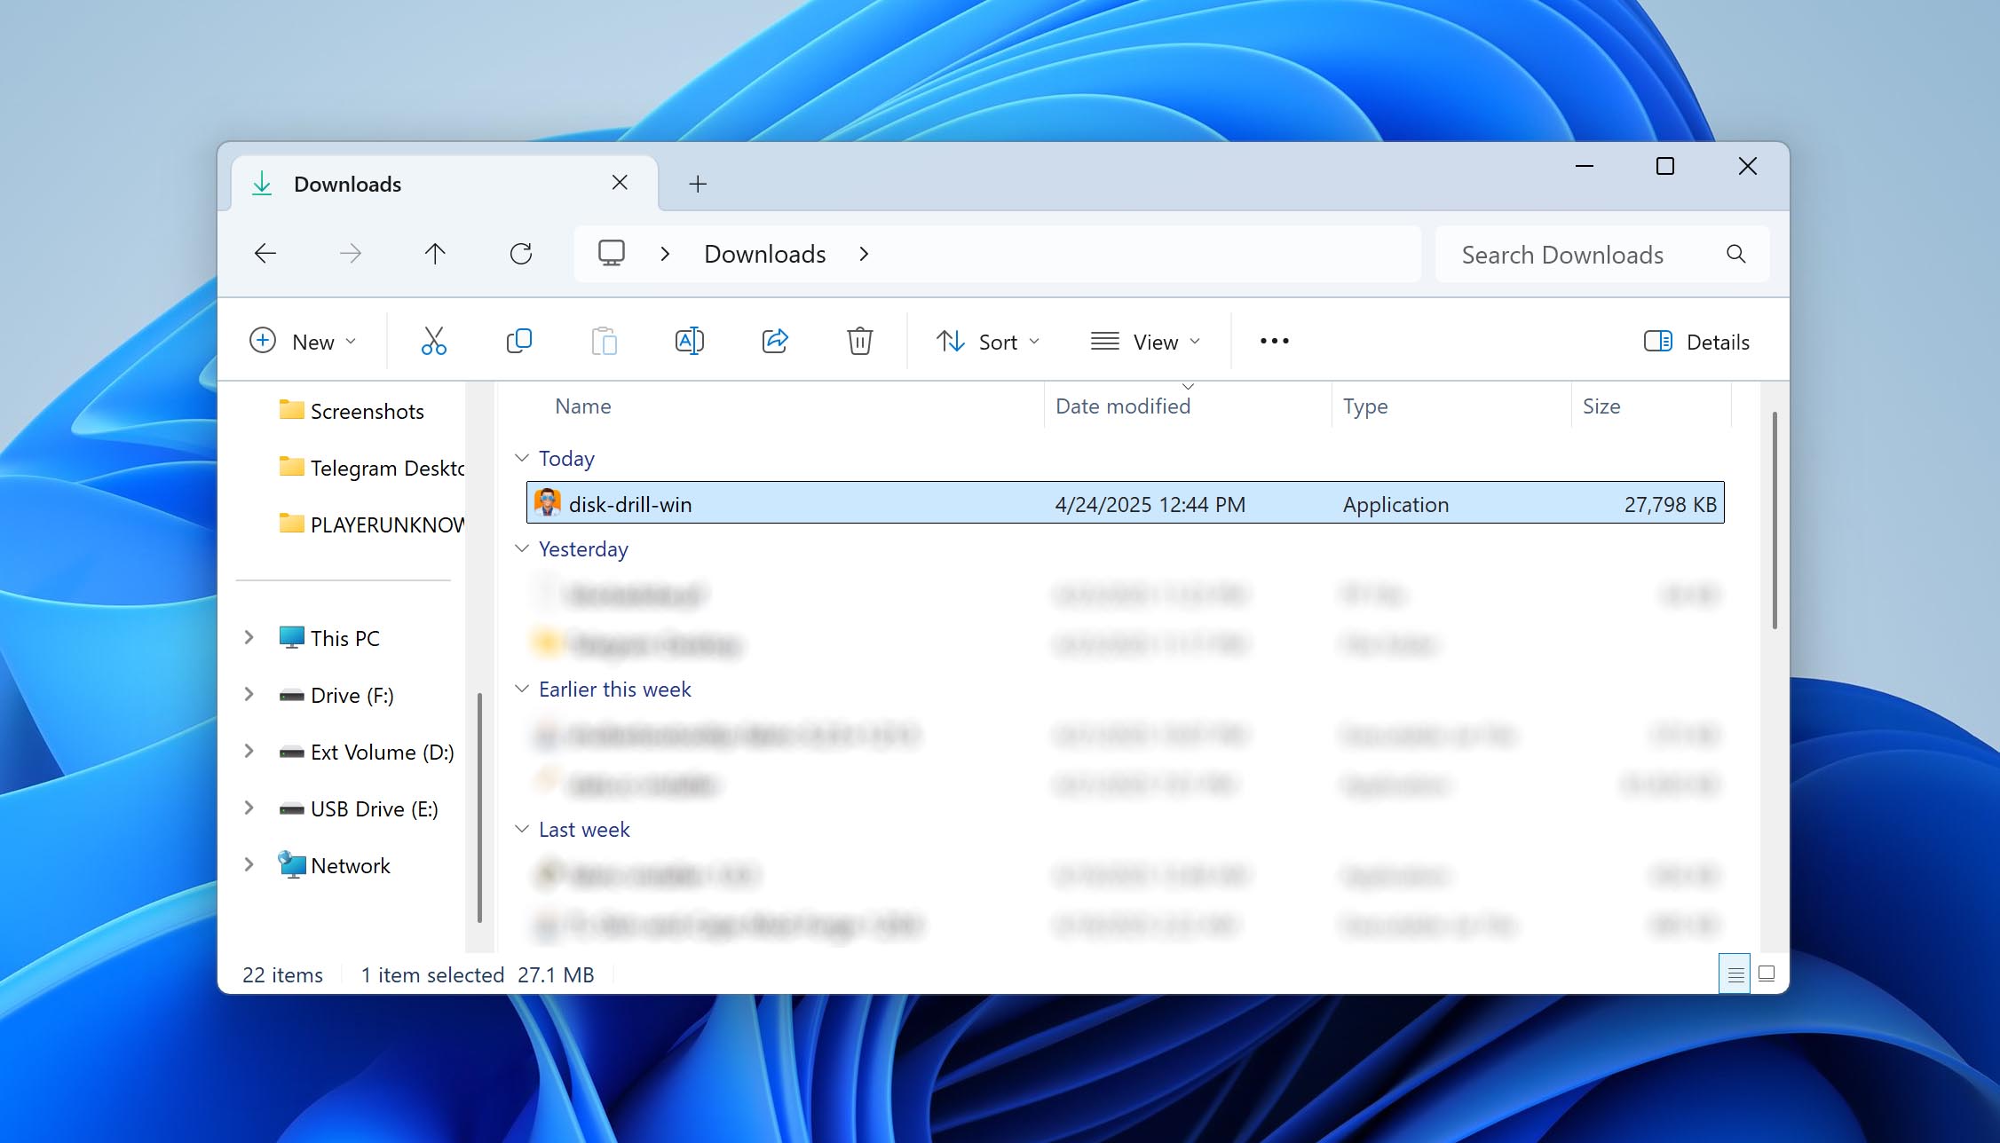Add a new tab with plus button
2000x1143 pixels.
[x=698, y=184]
